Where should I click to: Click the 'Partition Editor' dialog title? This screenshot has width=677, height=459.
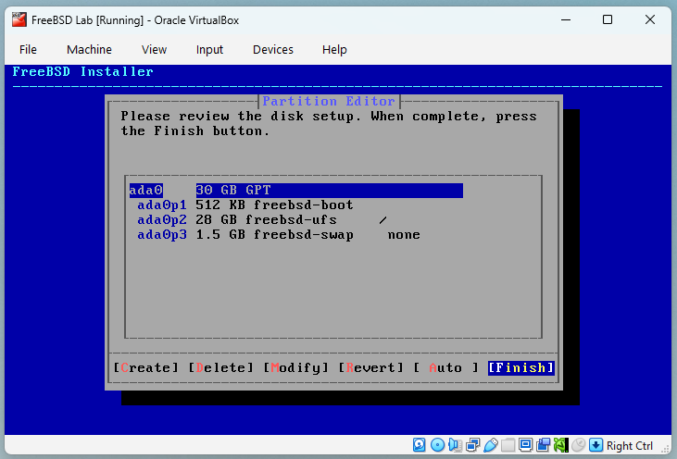[329, 102]
